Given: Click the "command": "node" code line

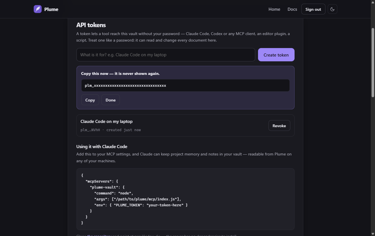Looking at the screenshot, I should 114,193.
